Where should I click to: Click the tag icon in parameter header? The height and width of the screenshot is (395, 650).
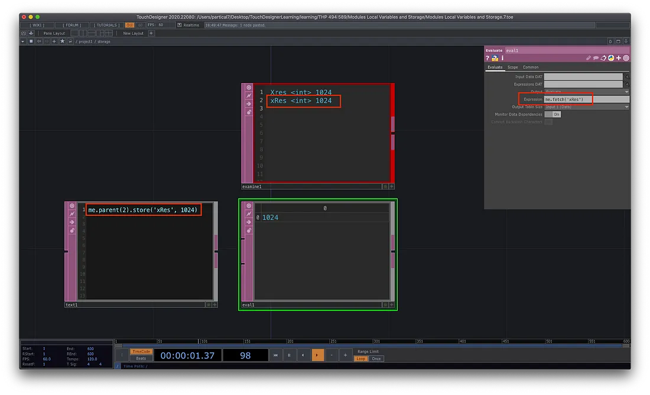603,58
